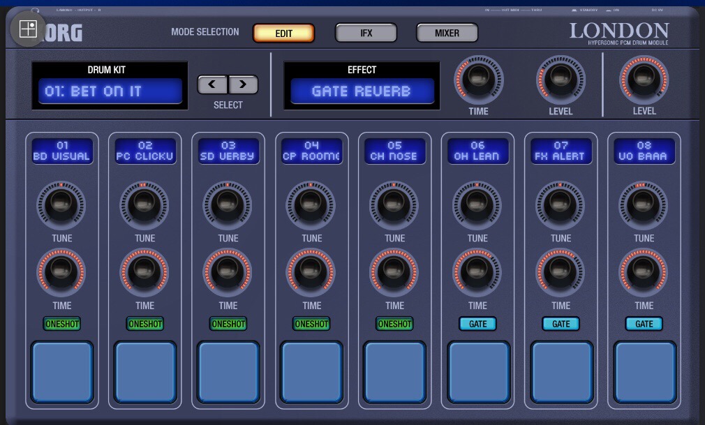This screenshot has width=705, height=425.
Task: Tap the drum pad for channel 01
Action: point(61,372)
